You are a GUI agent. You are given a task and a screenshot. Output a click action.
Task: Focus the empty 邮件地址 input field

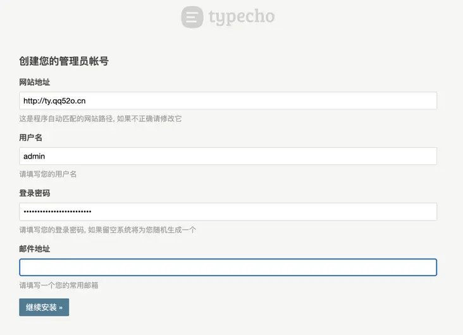click(228, 267)
